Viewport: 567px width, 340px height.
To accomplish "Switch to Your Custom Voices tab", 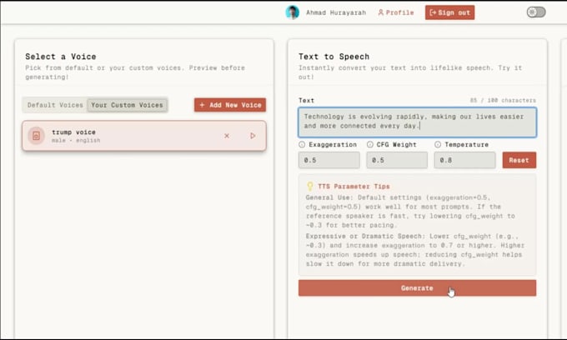I will [127, 105].
